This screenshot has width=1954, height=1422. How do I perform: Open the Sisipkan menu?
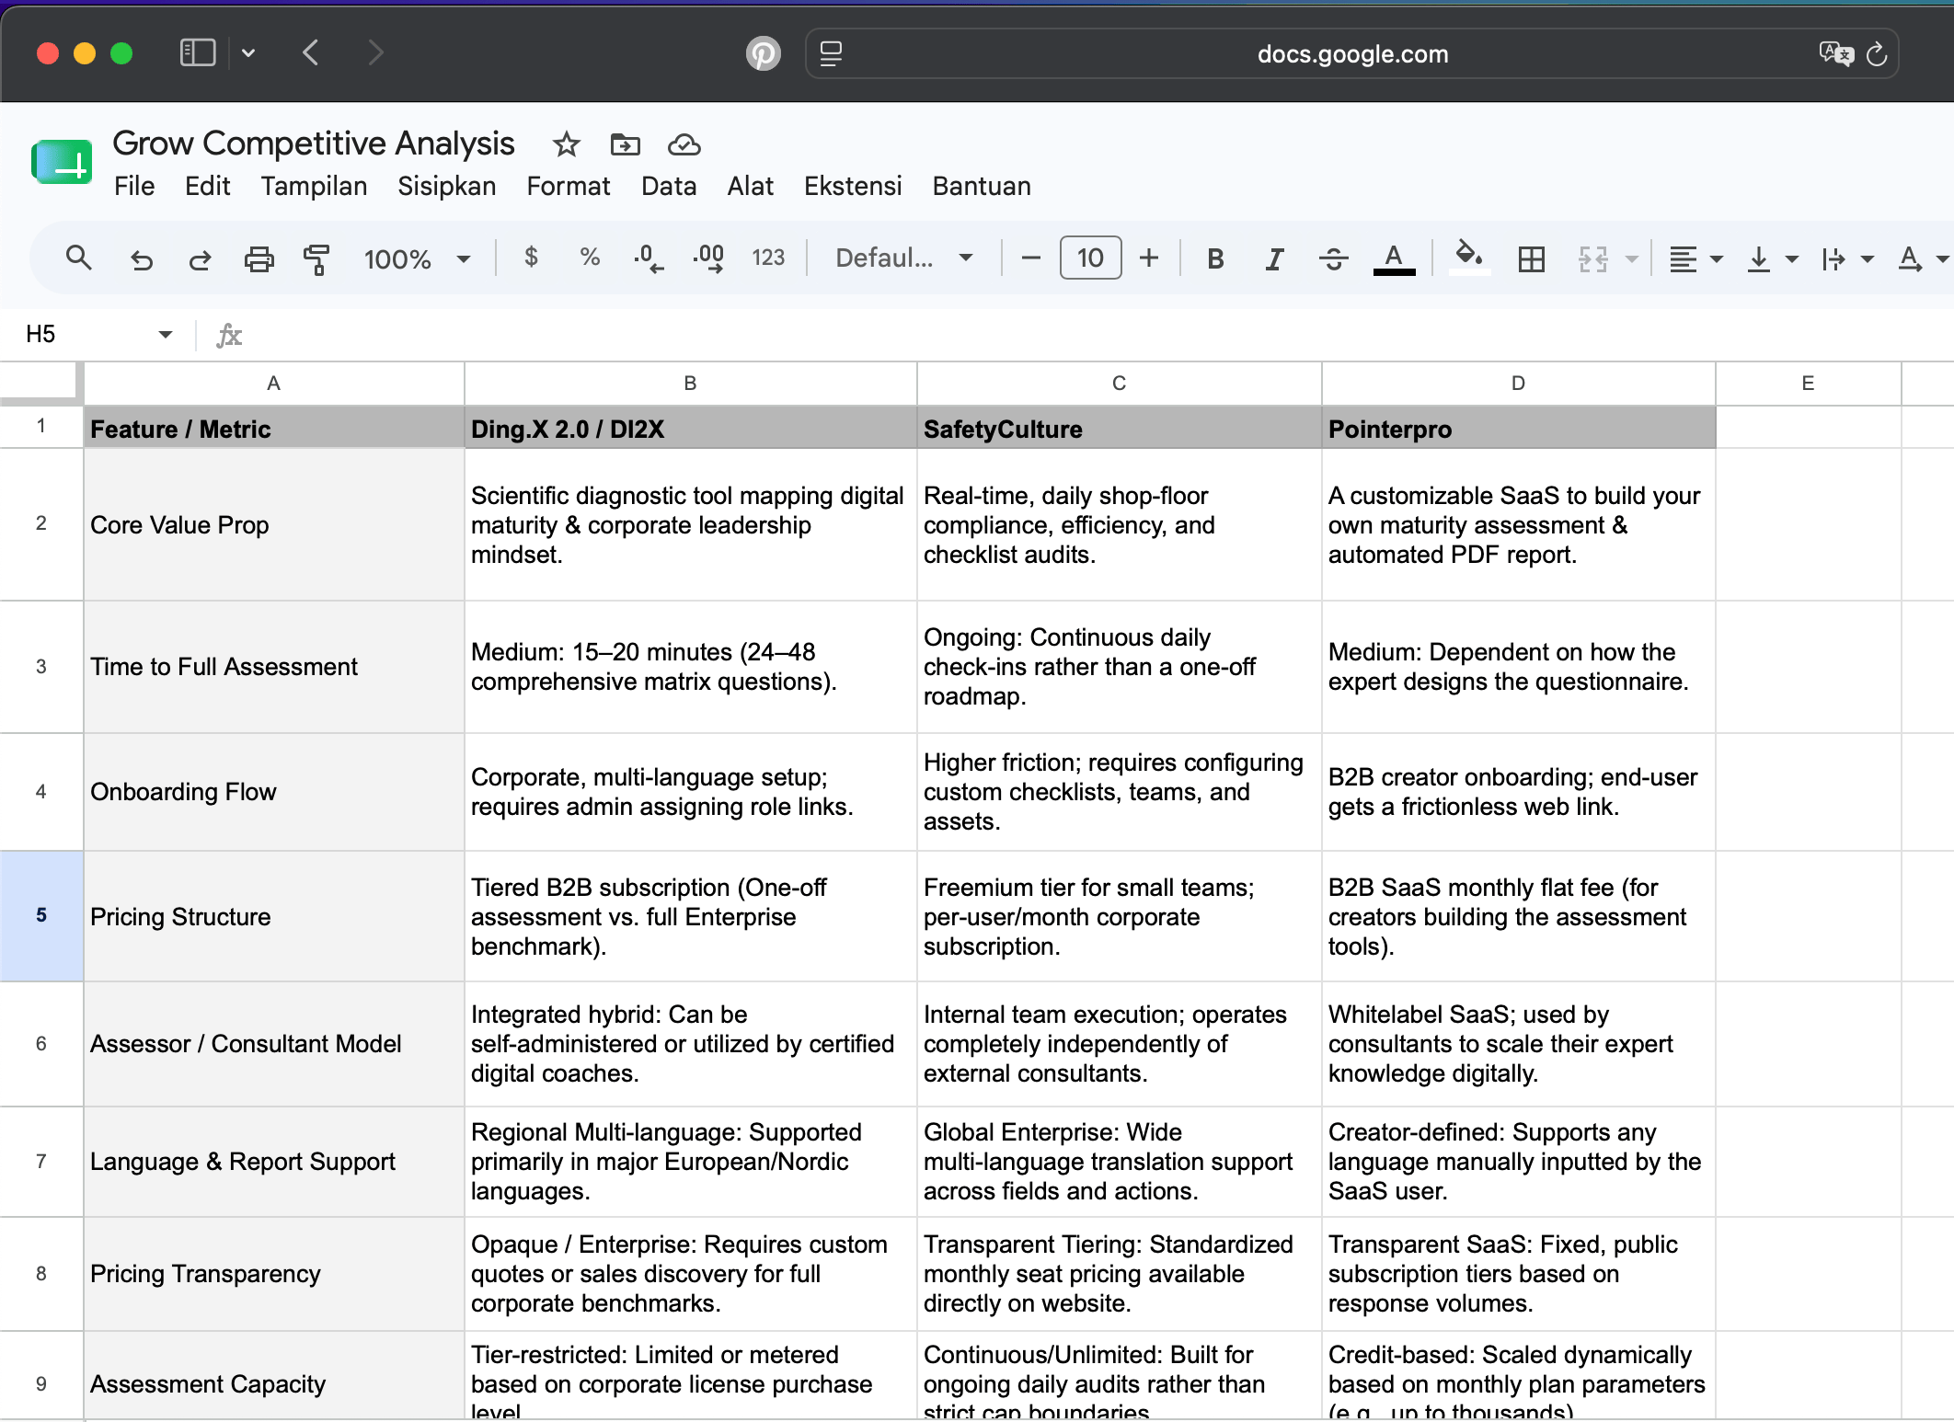(x=446, y=187)
